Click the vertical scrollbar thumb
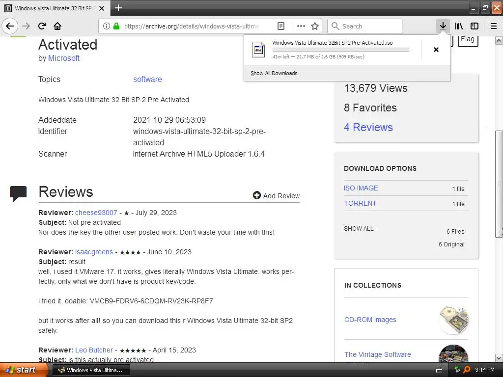 (x=499, y=184)
